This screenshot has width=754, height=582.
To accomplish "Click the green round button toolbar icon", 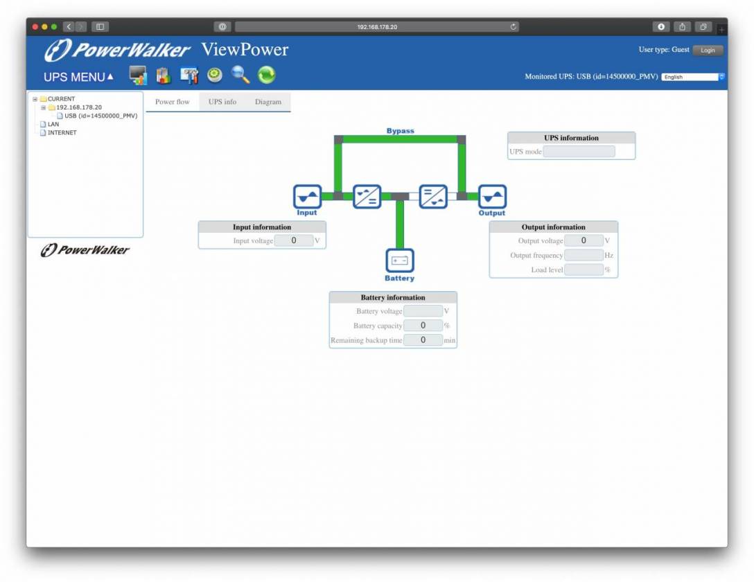I will click(215, 75).
